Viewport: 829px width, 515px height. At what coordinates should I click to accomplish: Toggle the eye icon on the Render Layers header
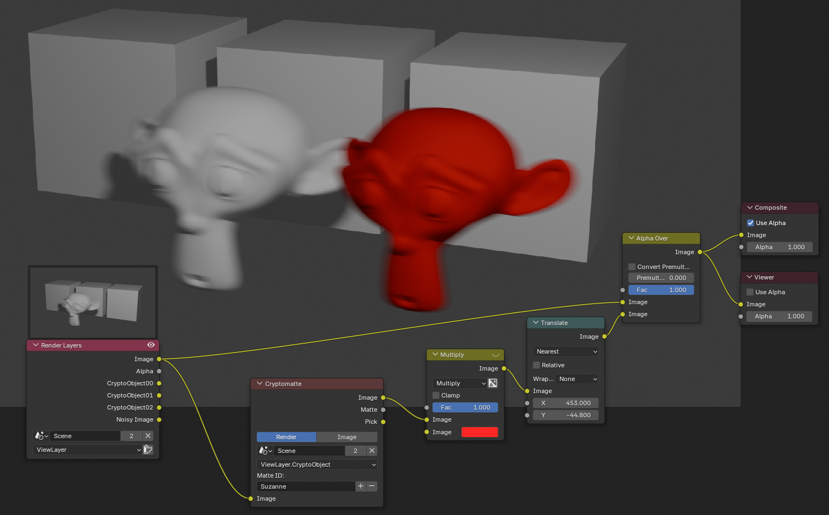click(x=150, y=345)
